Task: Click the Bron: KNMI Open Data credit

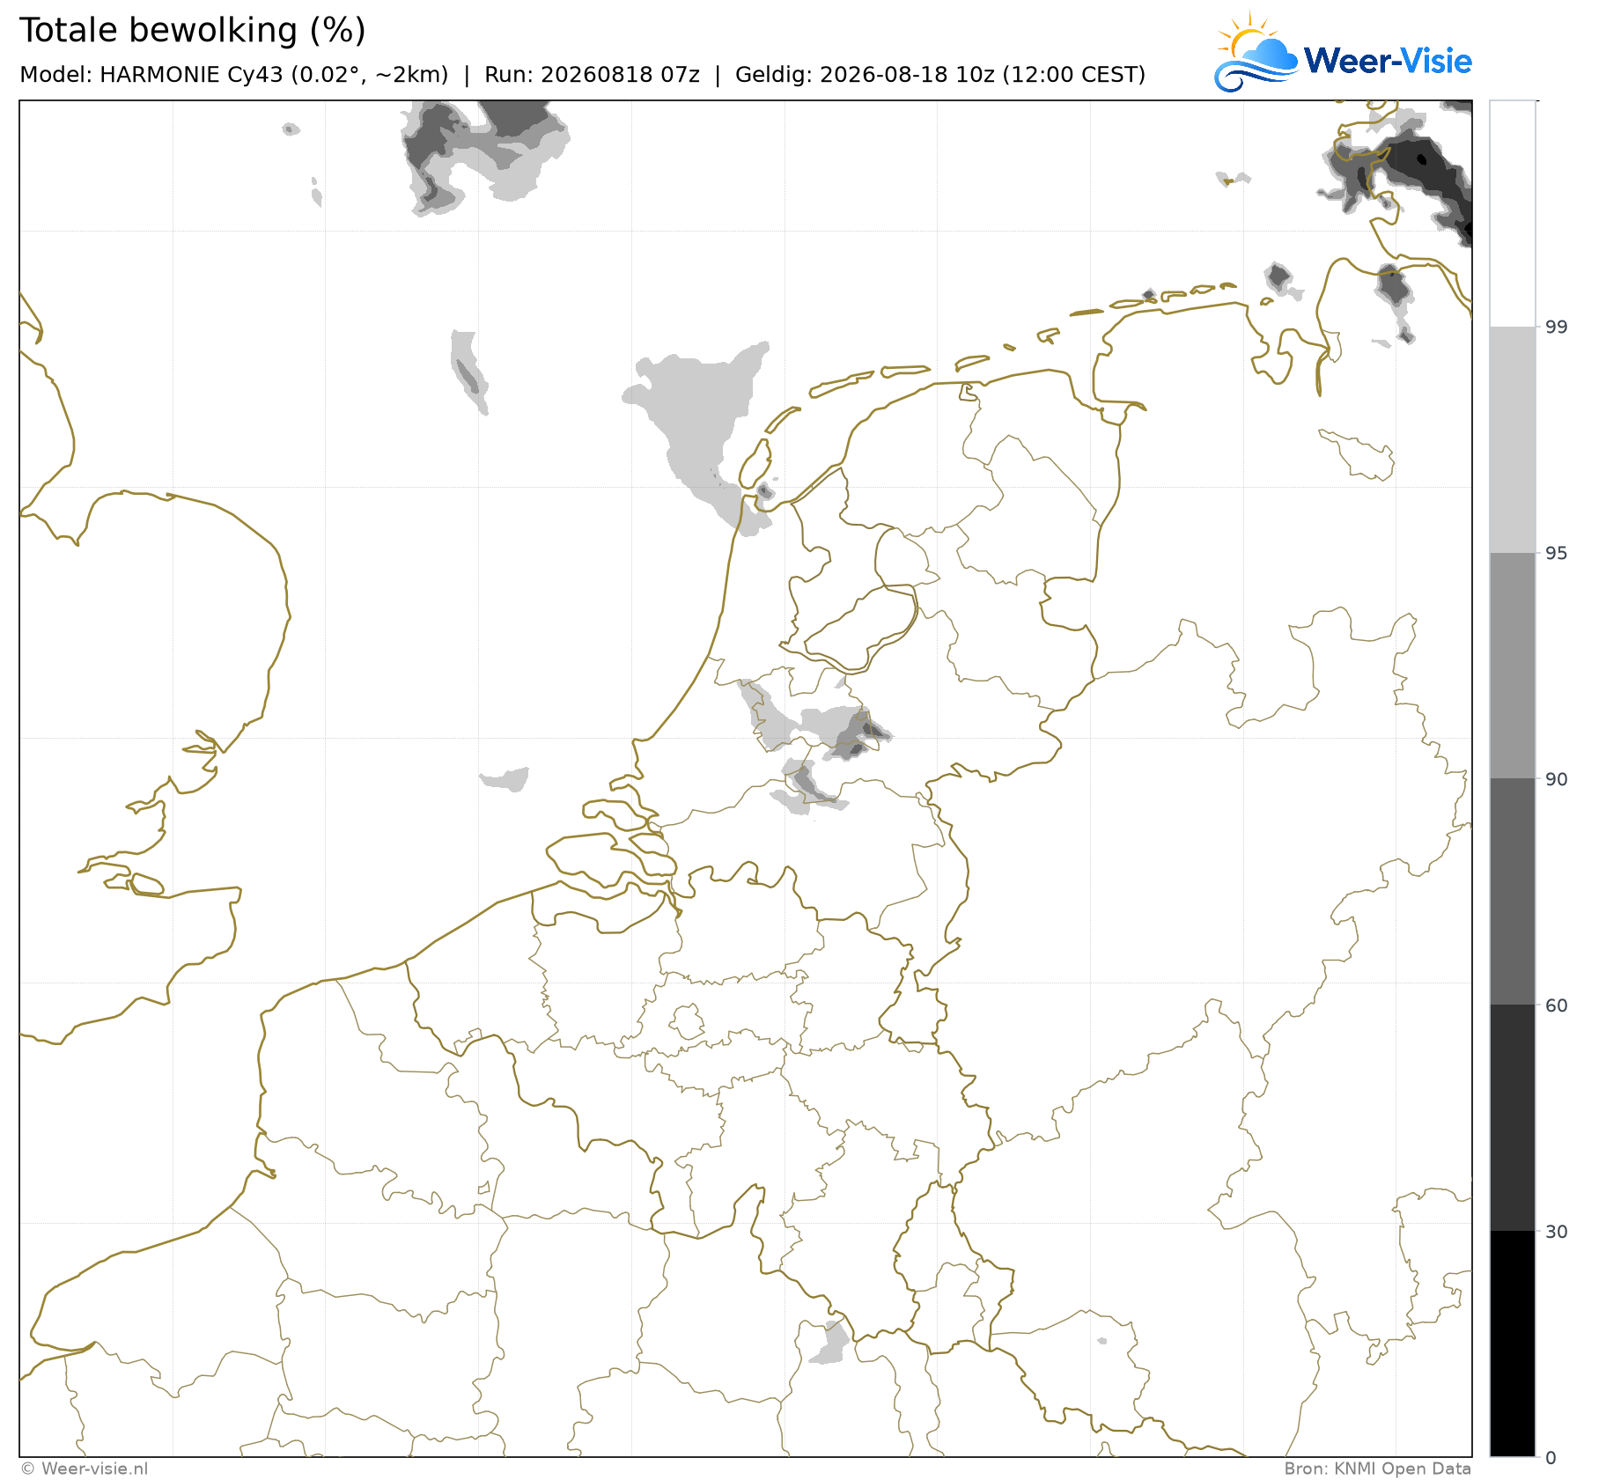Action: (1377, 1469)
